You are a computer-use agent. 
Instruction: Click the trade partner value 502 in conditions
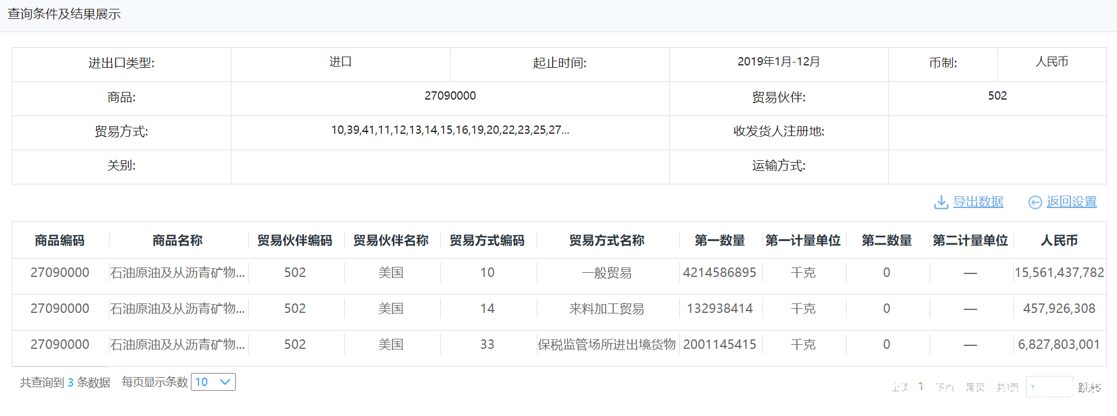997,95
